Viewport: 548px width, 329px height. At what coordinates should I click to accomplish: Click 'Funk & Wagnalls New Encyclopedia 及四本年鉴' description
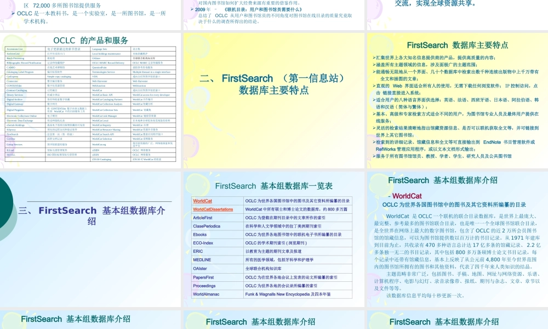point(288,294)
